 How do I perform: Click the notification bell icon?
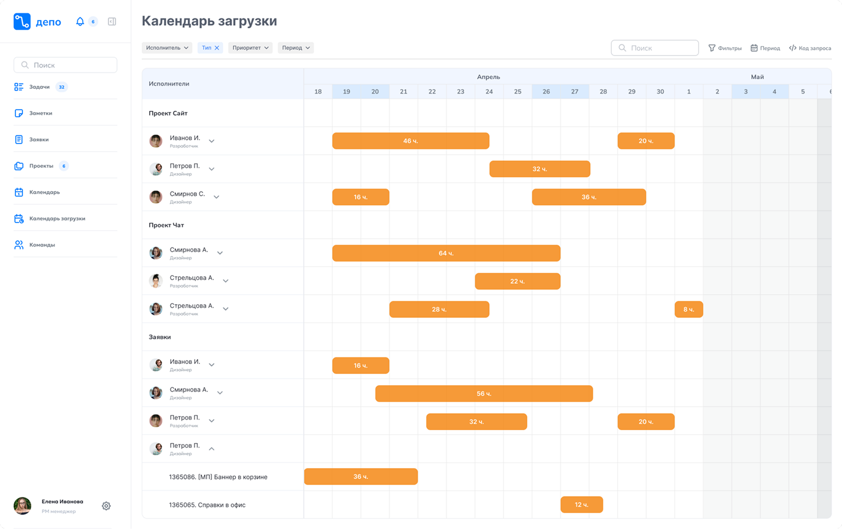pos(80,22)
